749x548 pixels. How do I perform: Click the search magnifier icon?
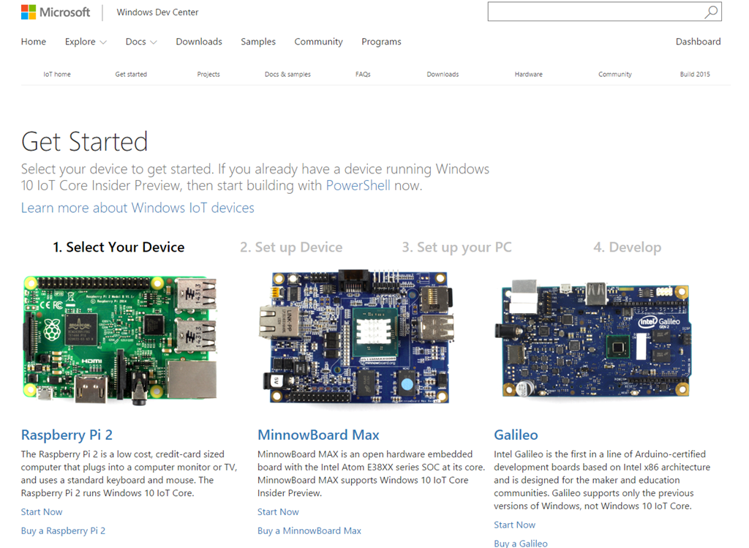click(x=710, y=12)
